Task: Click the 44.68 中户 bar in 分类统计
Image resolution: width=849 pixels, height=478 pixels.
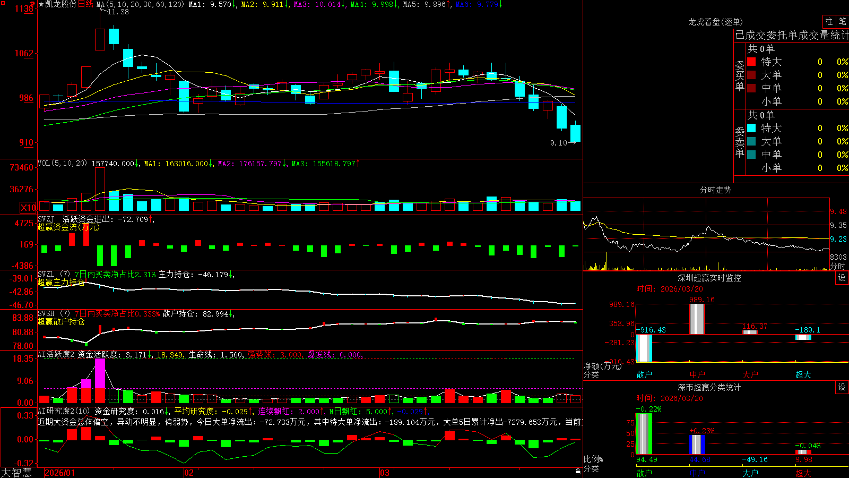Action: [697, 445]
